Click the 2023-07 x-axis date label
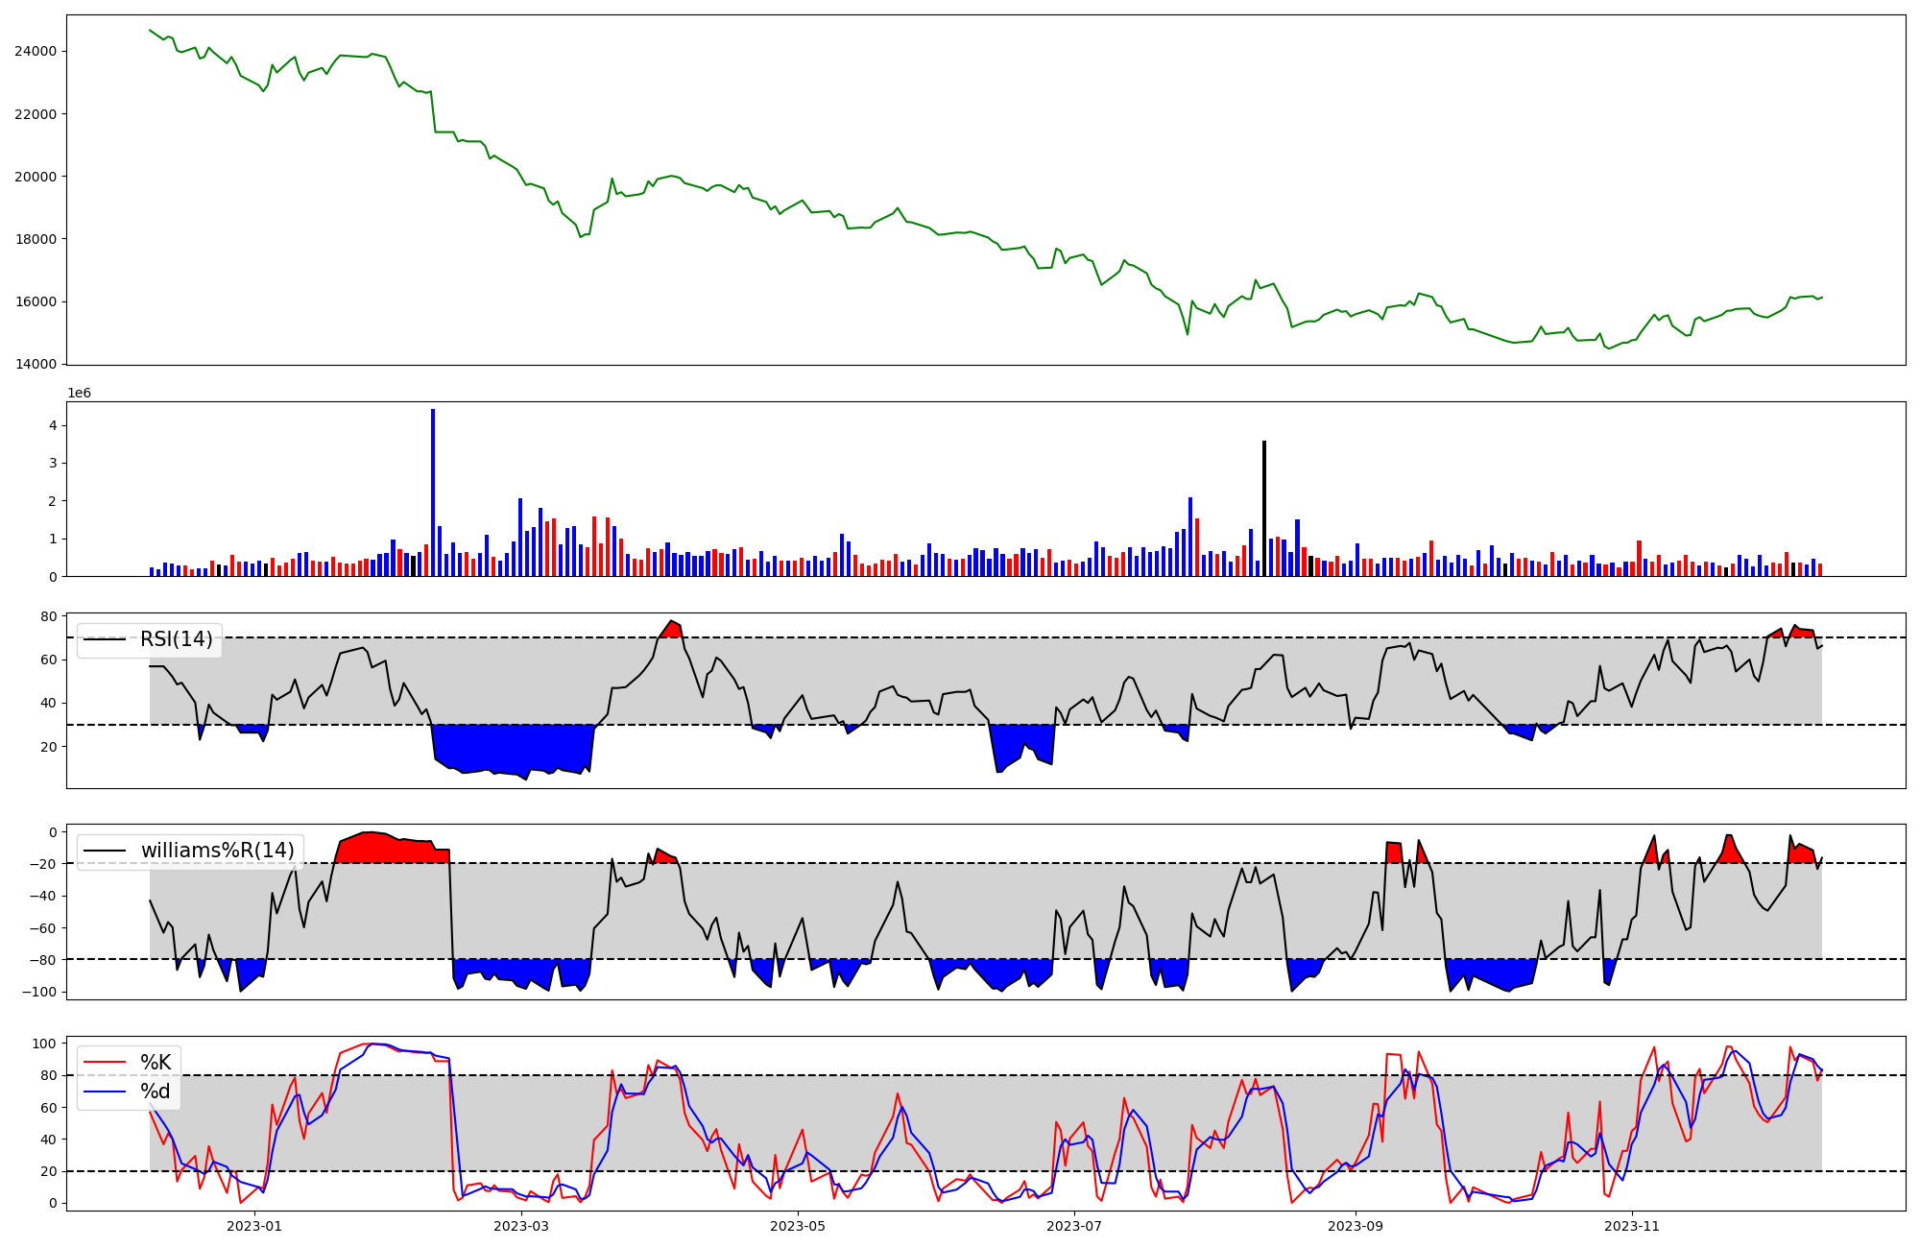The height and width of the screenshot is (1248, 1920). [1073, 1226]
